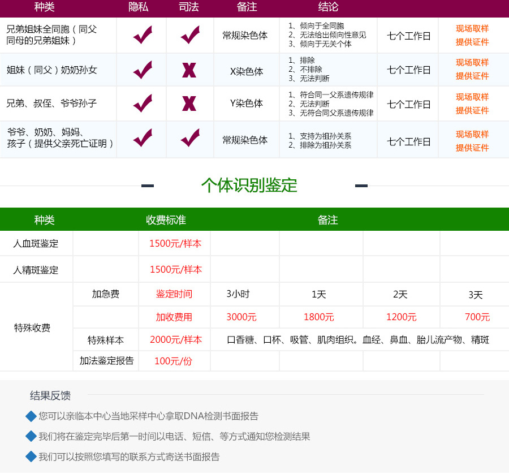Click the 加收费用 label

[174, 317]
